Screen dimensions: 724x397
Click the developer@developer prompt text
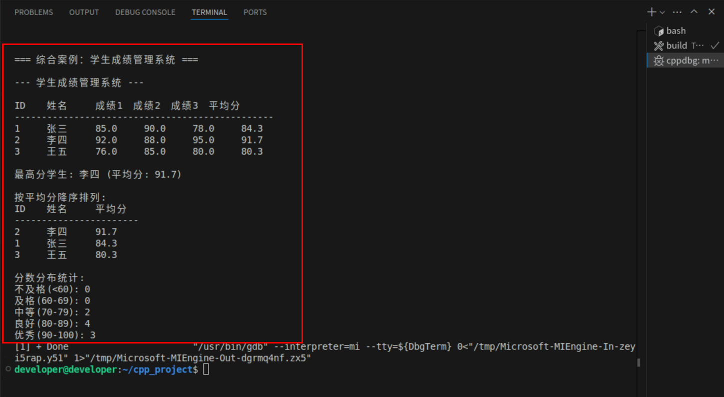pos(65,369)
